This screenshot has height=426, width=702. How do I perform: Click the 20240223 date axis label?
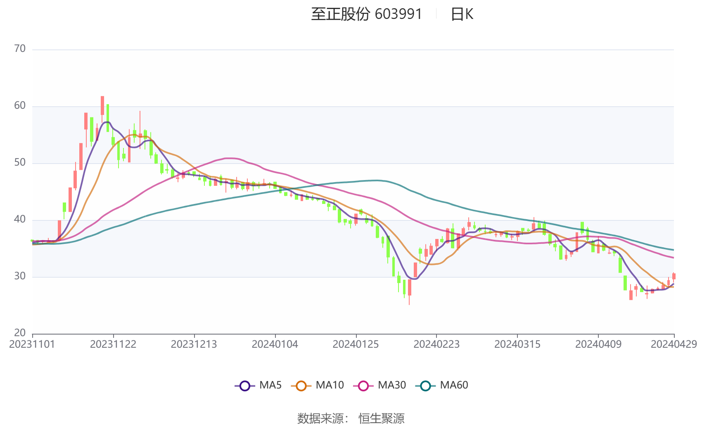coord(436,344)
